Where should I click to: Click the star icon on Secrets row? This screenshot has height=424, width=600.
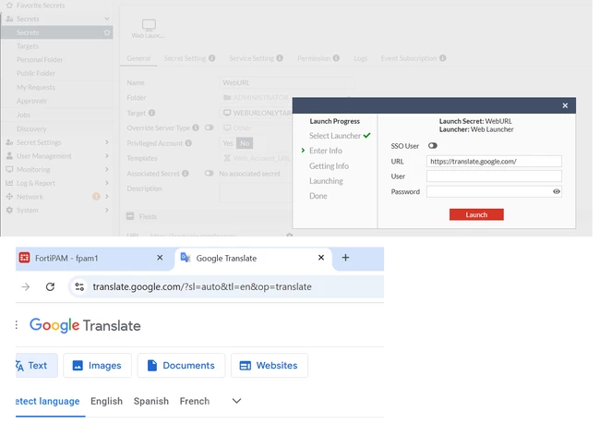[x=107, y=32]
